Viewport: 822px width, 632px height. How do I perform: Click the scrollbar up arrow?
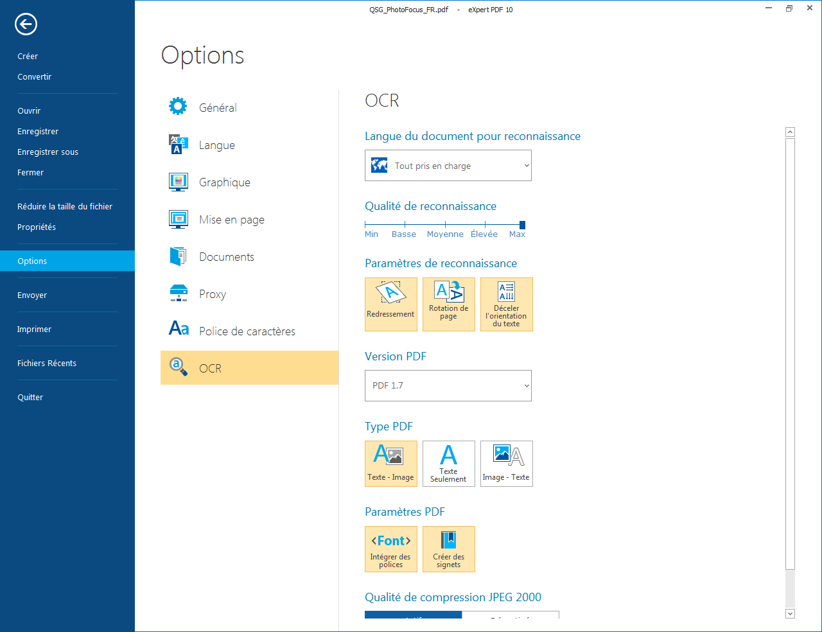click(x=791, y=132)
